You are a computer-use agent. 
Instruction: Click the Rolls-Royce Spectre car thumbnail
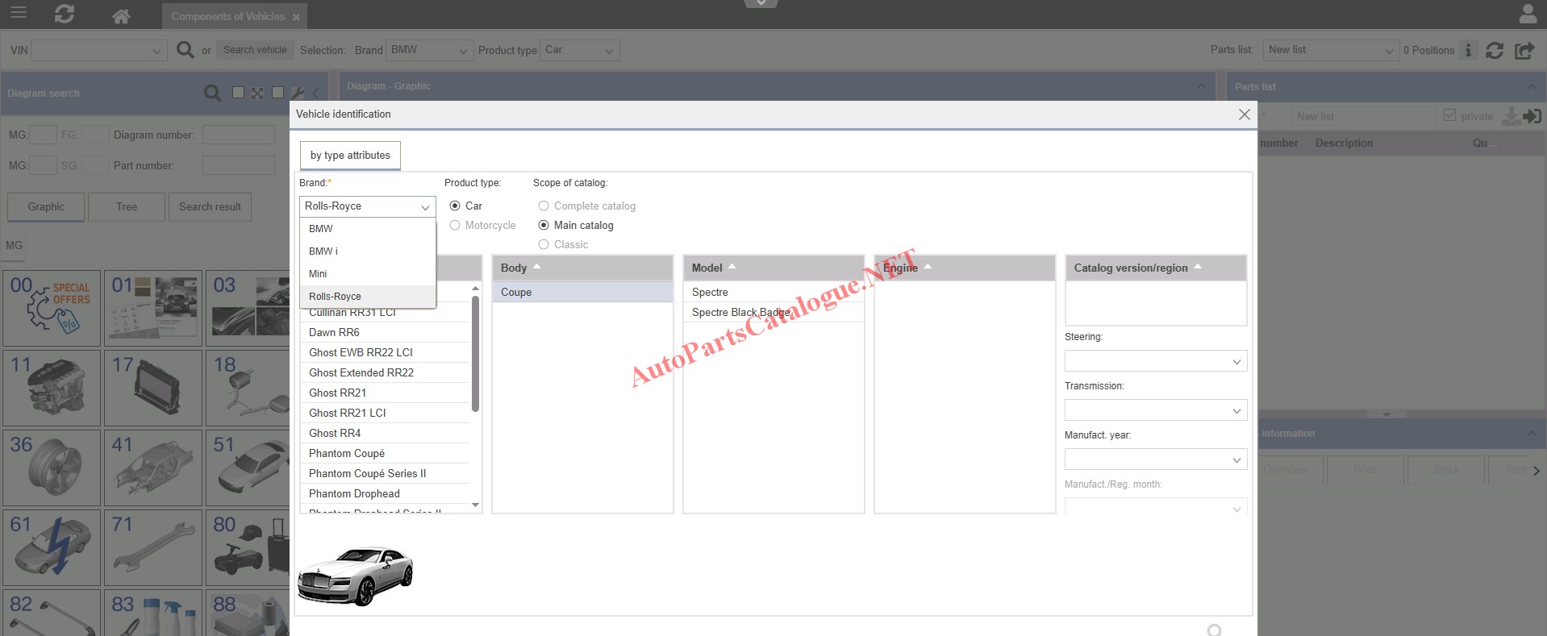pos(355,576)
